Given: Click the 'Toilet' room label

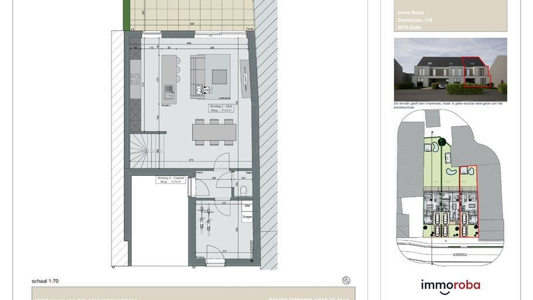Looking at the screenshot, I should point(249,173).
